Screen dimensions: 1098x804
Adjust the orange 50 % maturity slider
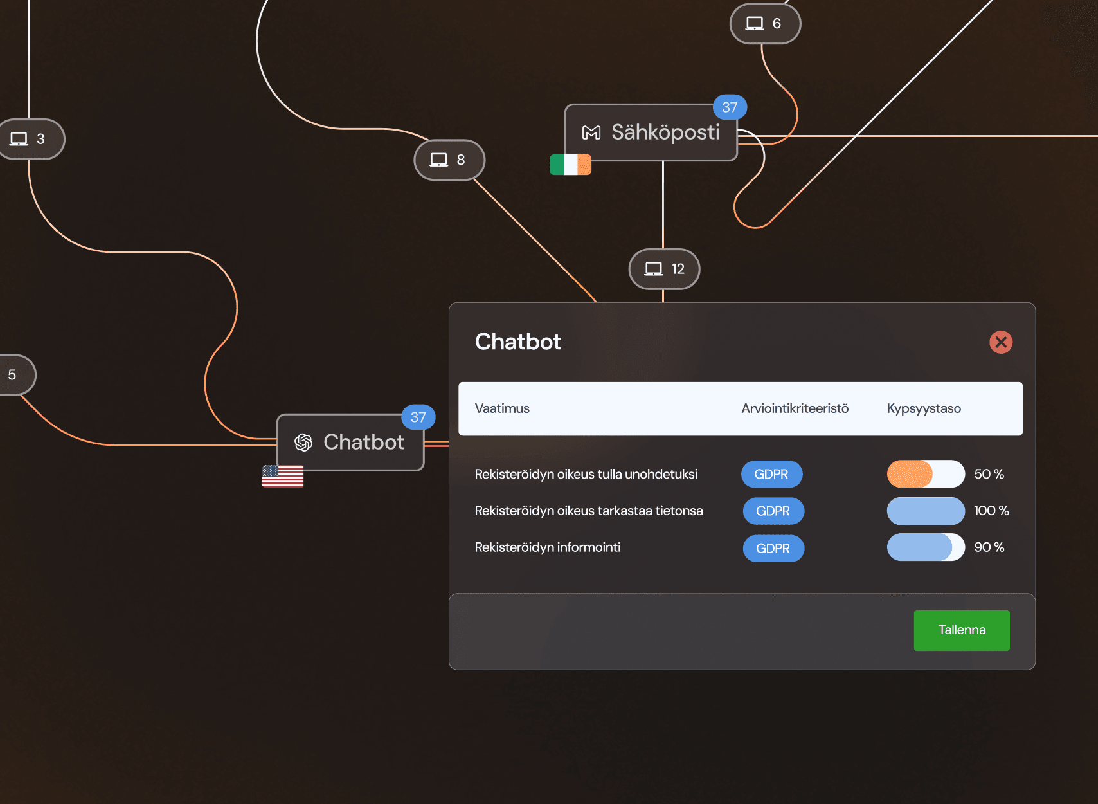[x=926, y=474]
